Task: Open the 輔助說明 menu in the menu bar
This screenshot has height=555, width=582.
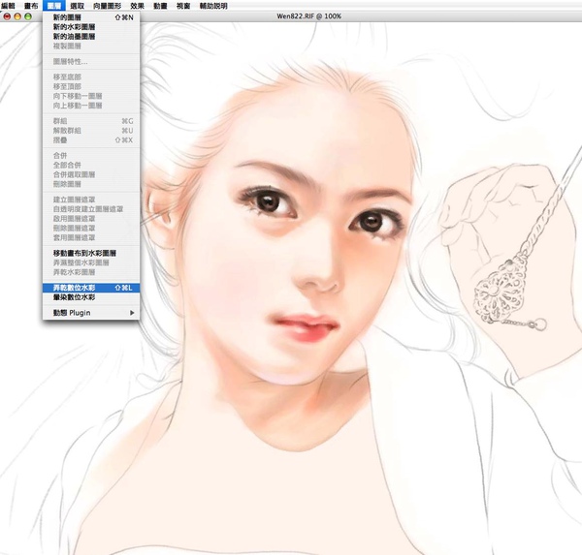Action: [x=213, y=6]
